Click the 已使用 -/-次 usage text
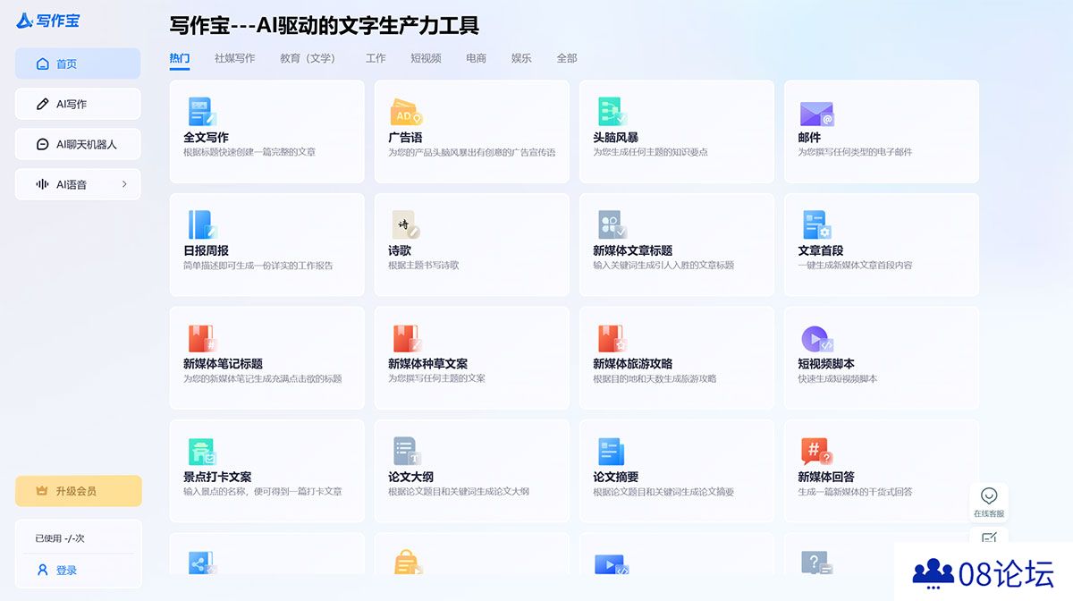 (60, 538)
